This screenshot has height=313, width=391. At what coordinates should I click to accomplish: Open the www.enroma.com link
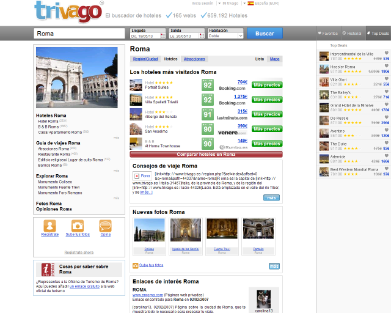click(148, 295)
